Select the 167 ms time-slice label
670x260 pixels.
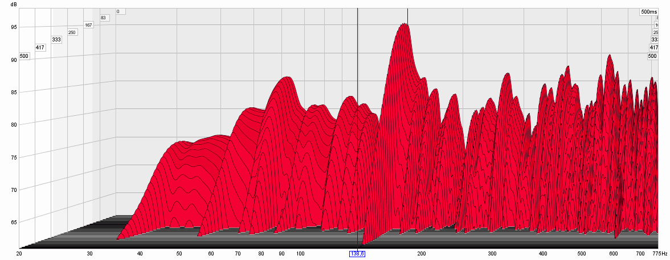pos(88,25)
